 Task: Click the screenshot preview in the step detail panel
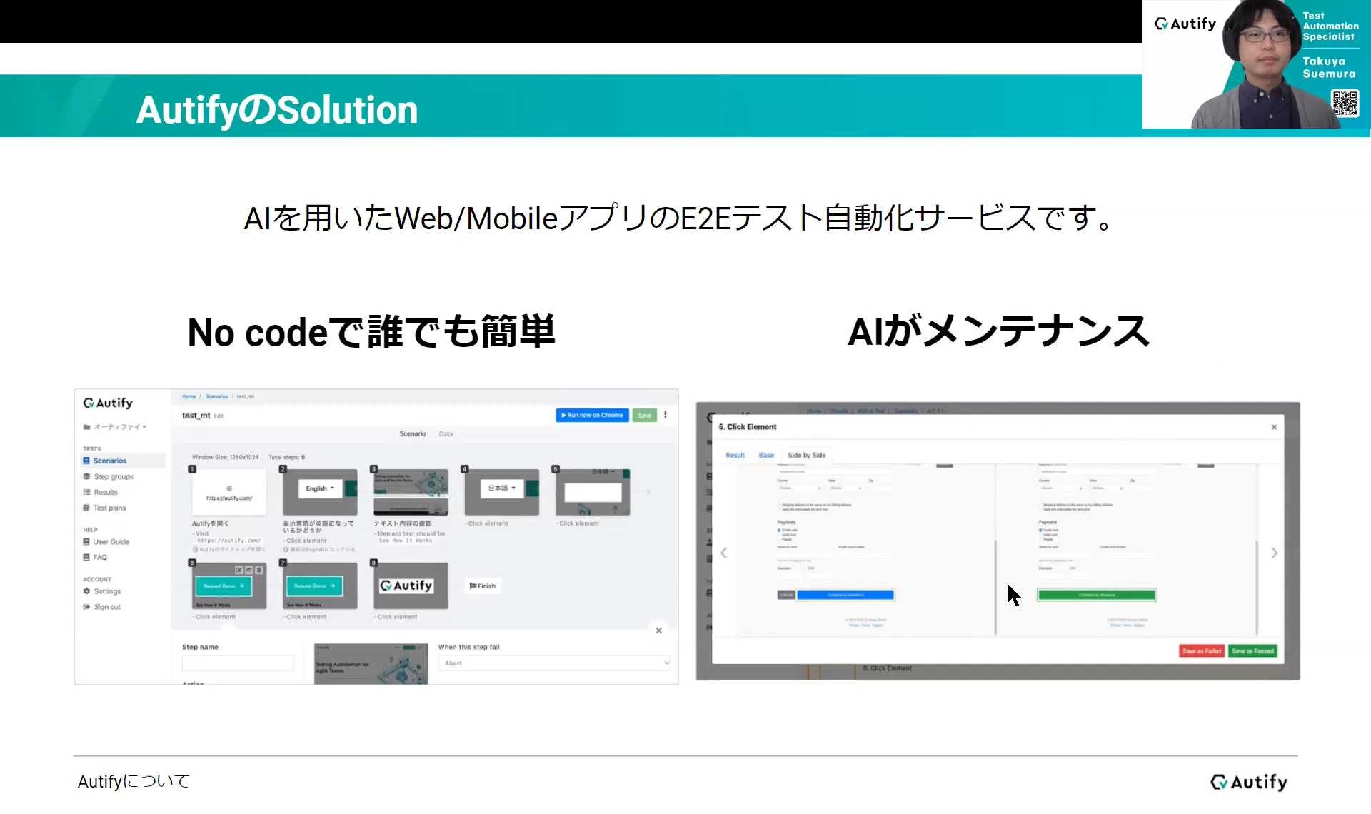[371, 663]
